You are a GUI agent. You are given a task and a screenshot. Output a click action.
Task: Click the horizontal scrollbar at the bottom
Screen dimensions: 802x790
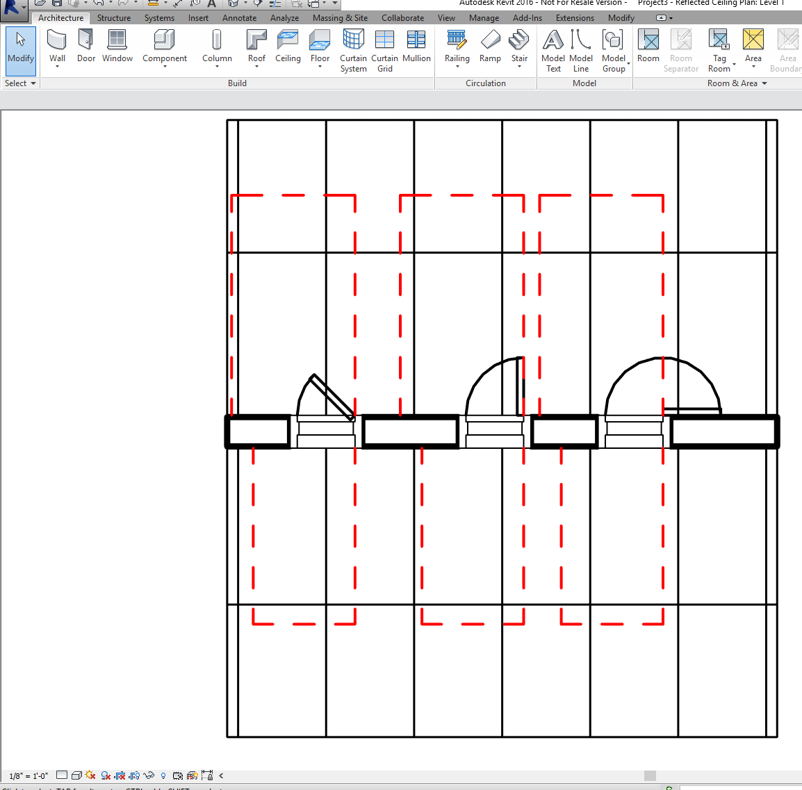[650, 775]
